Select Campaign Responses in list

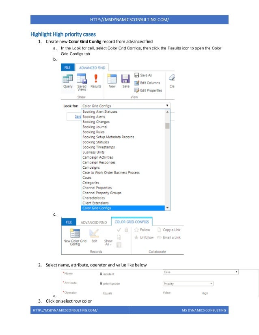click(x=99, y=162)
